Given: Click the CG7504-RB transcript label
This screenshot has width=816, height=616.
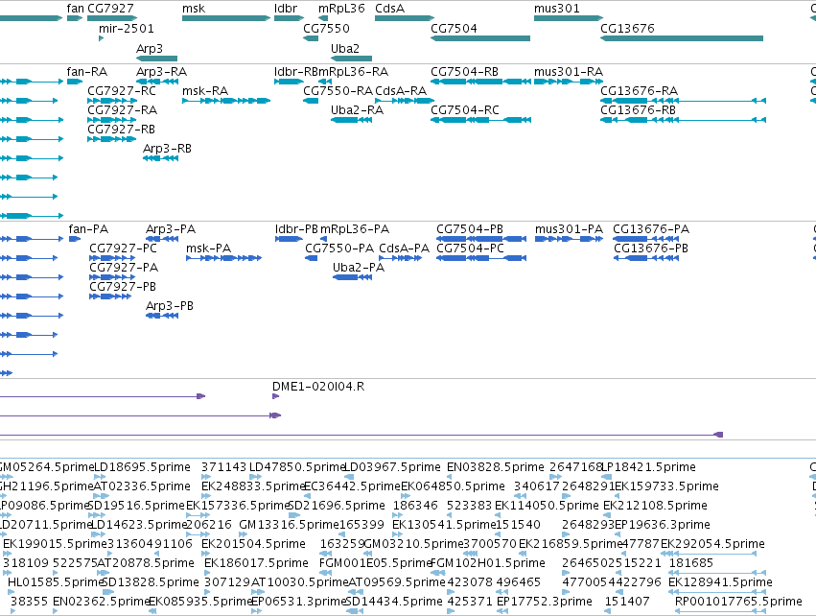Looking at the screenshot, I should (x=465, y=72).
